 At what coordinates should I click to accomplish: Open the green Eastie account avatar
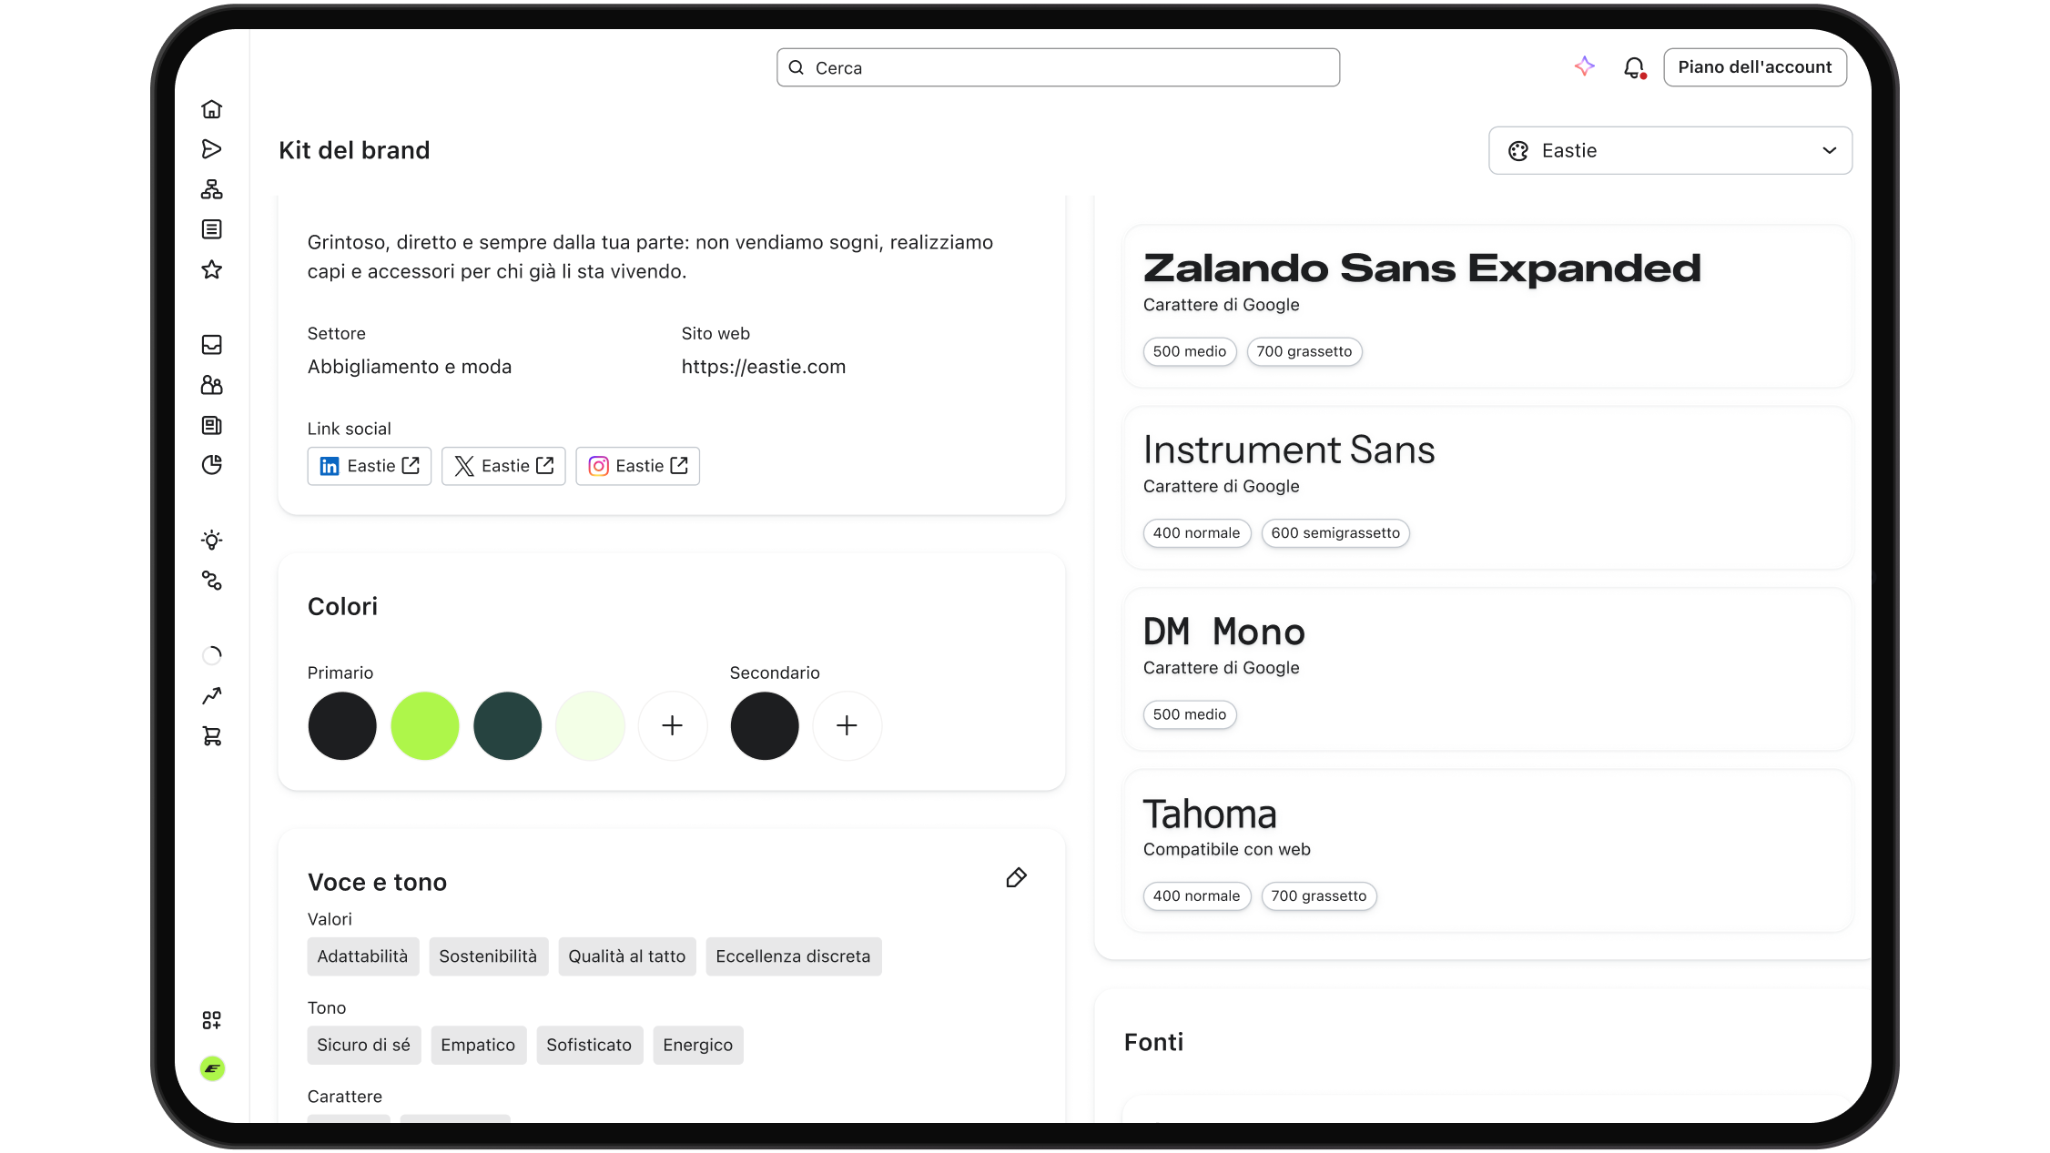pos(212,1068)
